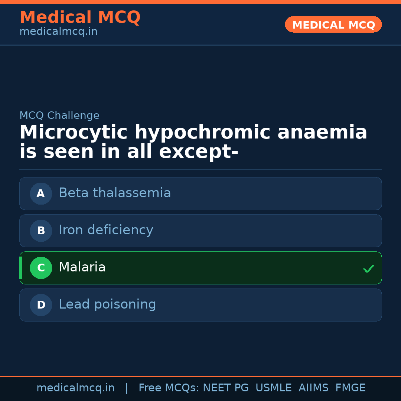
Task: Click FMGE in the footer
Action: point(350,388)
